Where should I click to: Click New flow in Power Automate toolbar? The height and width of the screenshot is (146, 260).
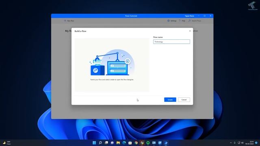(x=69, y=21)
